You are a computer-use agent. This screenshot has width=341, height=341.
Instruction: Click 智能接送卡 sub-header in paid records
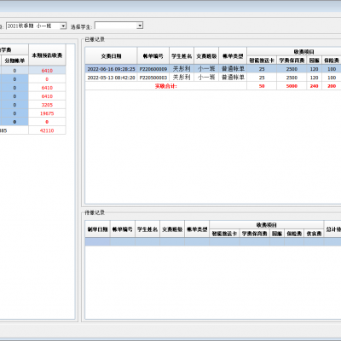[262, 61]
